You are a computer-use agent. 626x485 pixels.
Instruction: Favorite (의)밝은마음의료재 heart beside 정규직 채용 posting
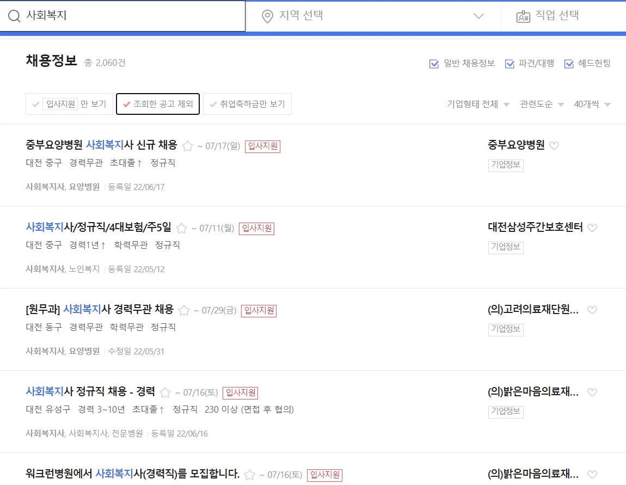[592, 392]
